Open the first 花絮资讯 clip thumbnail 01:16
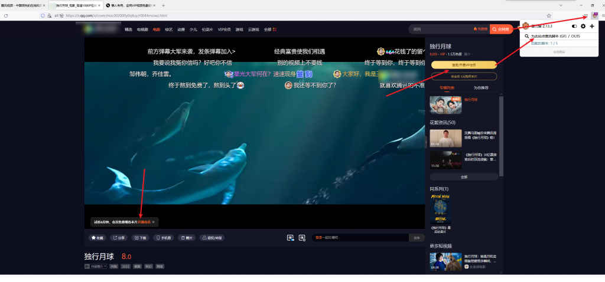The image size is (605, 282). pyautogui.click(x=445, y=138)
